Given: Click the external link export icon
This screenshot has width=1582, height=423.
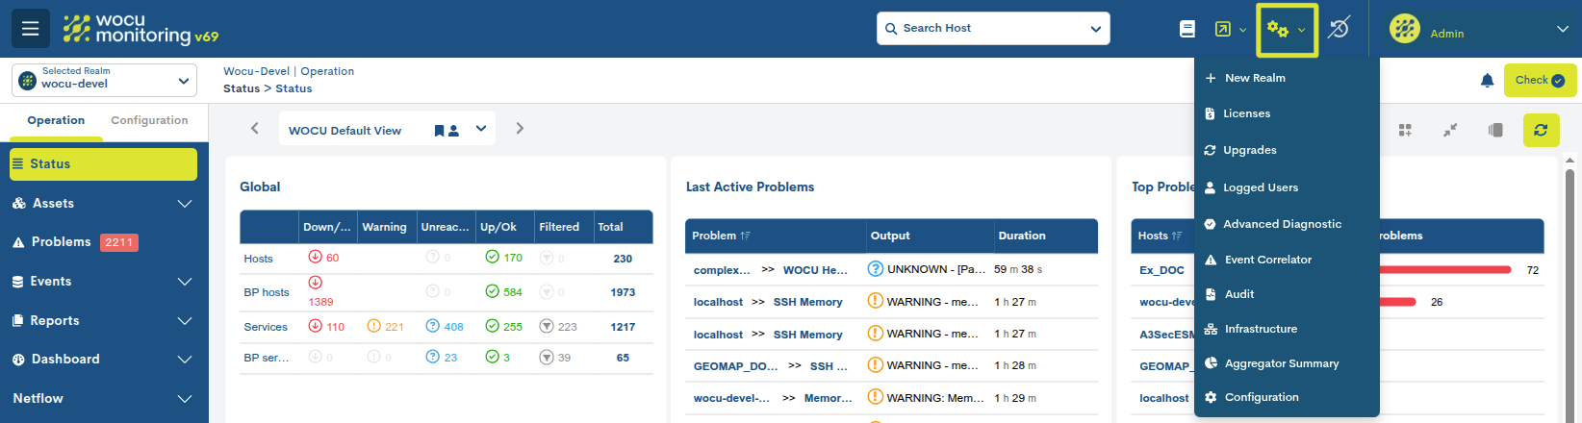Looking at the screenshot, I should pos(1222,29).
